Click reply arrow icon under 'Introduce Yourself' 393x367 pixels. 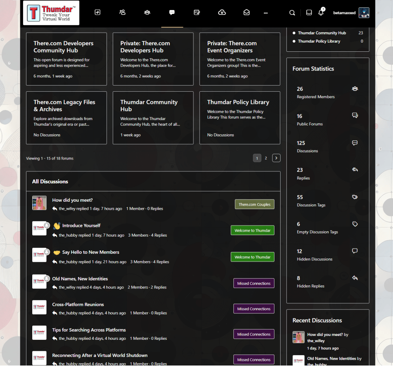[x=54, y=235]
